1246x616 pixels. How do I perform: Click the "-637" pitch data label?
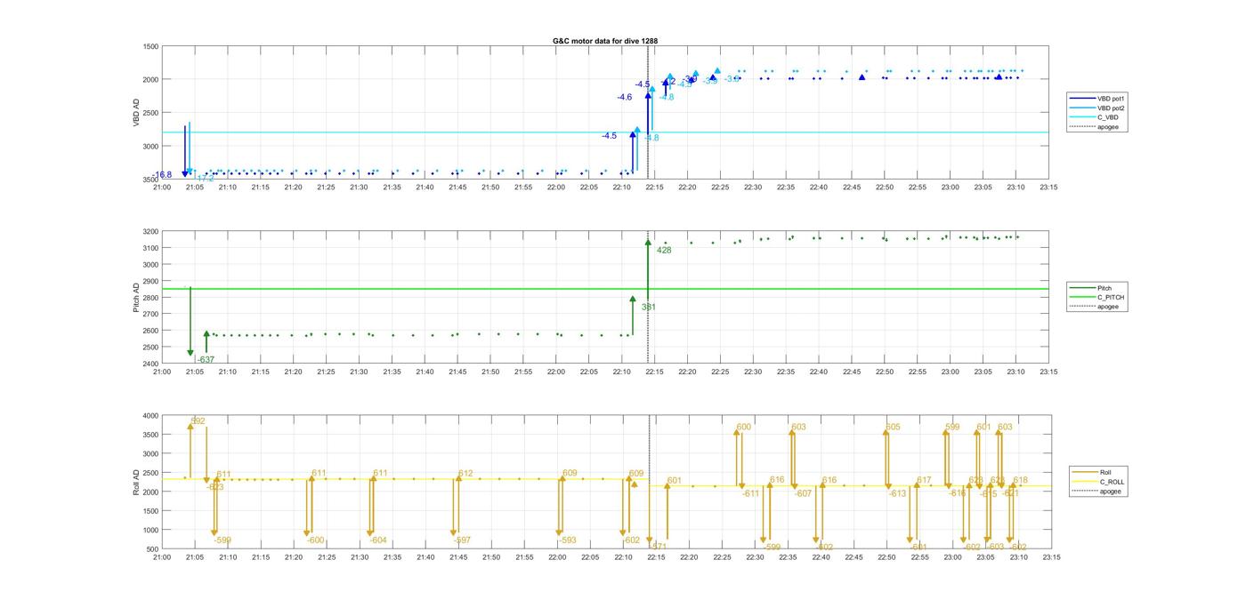(206, 360)
